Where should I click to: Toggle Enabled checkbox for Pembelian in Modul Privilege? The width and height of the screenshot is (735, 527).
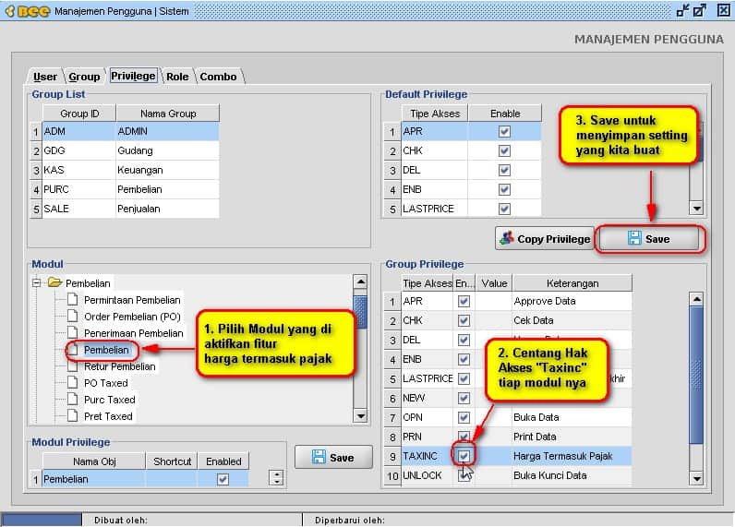click(x=223, y=479)
